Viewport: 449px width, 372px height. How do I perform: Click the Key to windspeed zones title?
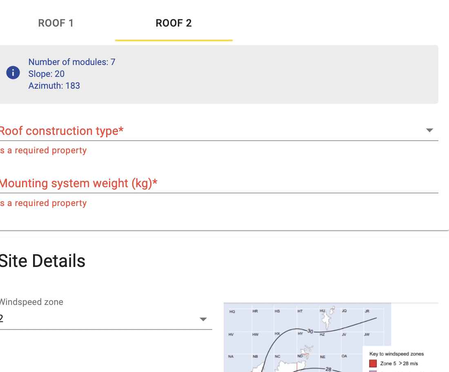396,354
